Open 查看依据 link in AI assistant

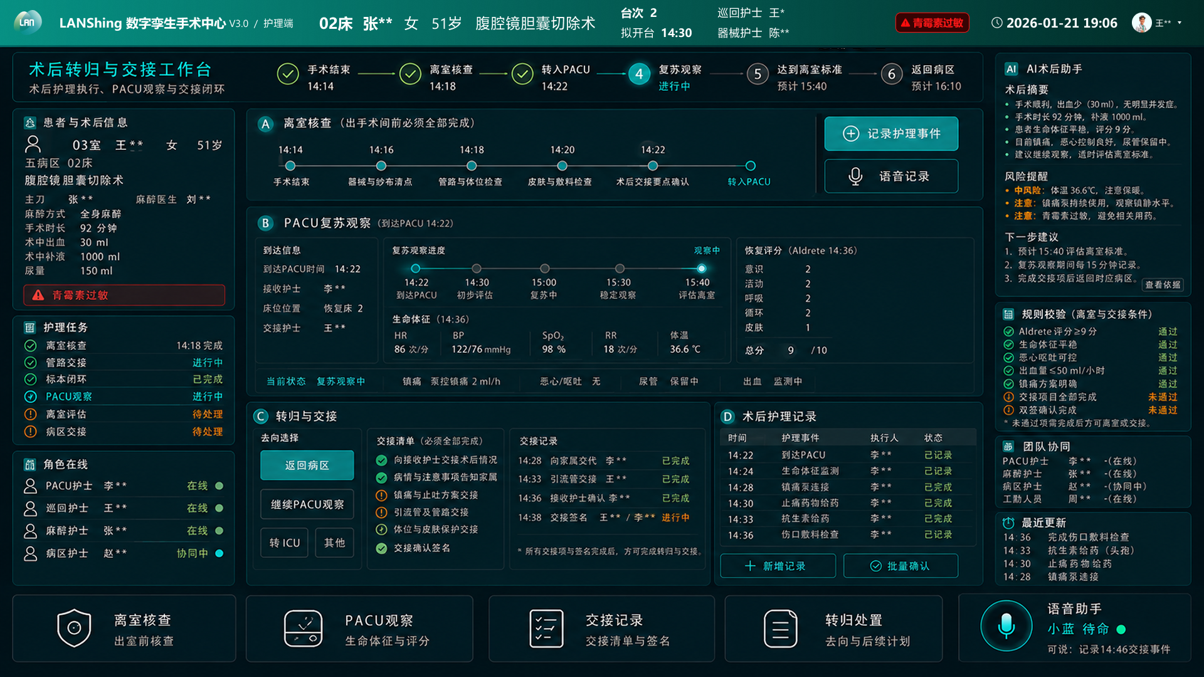pos(1163,285)
